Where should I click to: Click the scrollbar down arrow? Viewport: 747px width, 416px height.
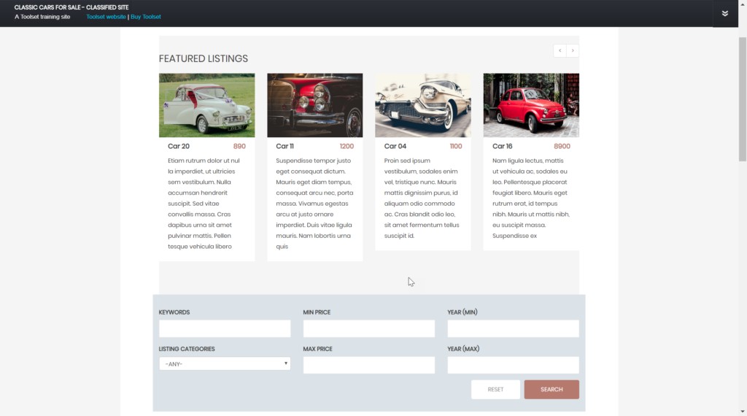pos(743,411)
